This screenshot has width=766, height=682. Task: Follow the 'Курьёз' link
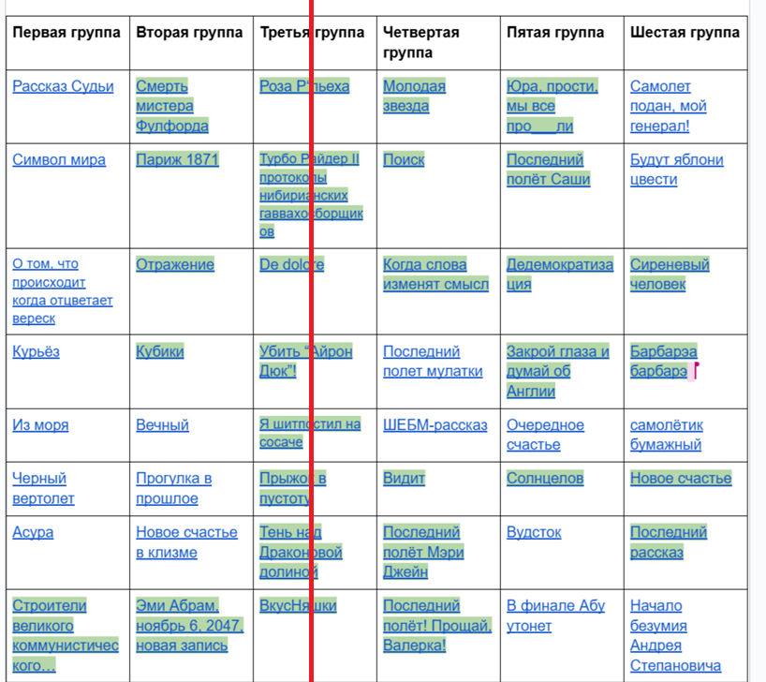point(37,351)
